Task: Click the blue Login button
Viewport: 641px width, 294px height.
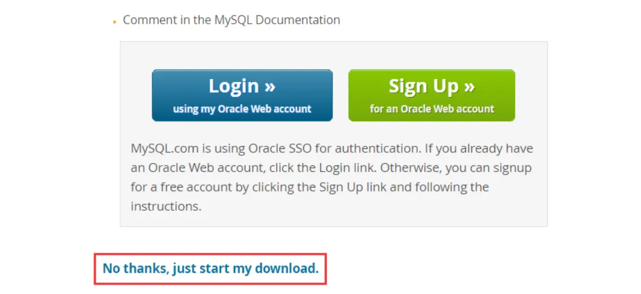Action: click(x=242, y=95)
